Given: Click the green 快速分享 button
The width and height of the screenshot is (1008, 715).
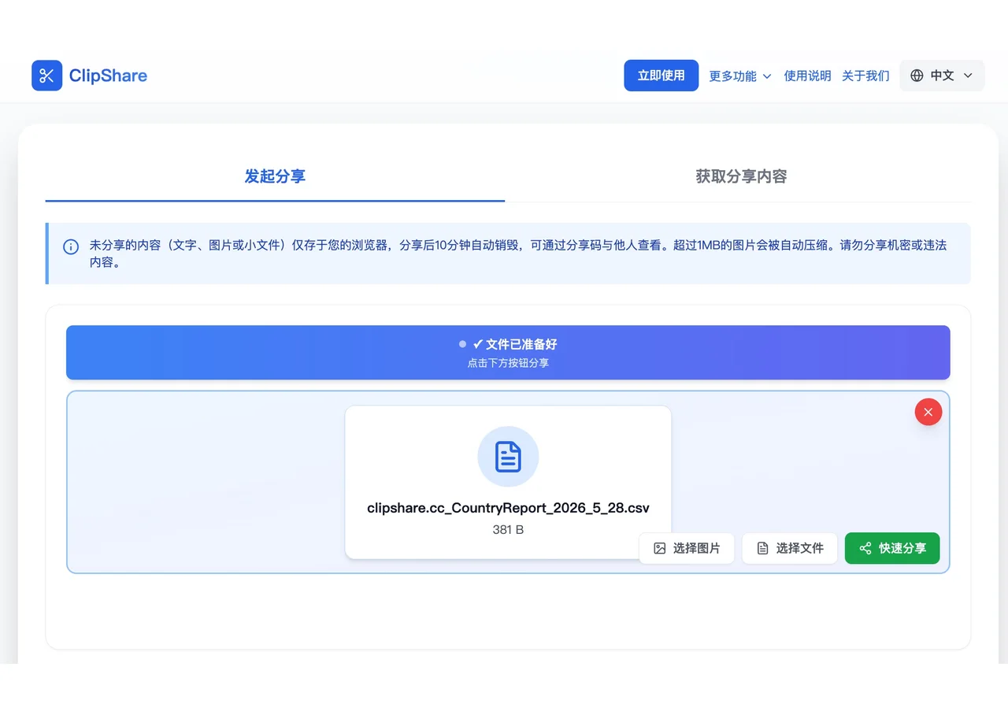Looking at the screenshot, I should click(892, 548).
